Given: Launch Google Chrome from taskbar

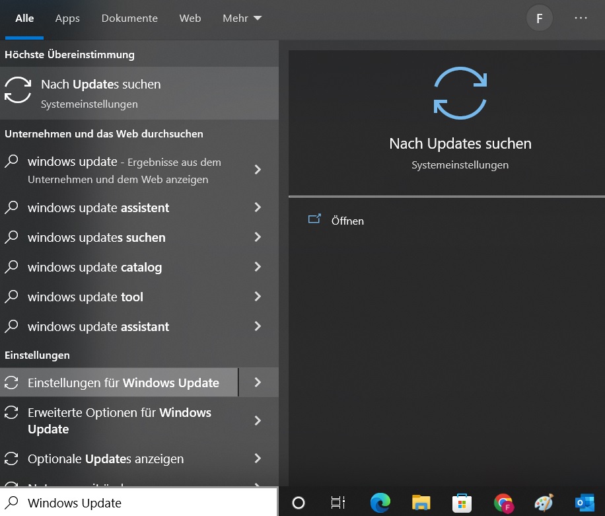Looking at the screenshot, I should 503,503.
